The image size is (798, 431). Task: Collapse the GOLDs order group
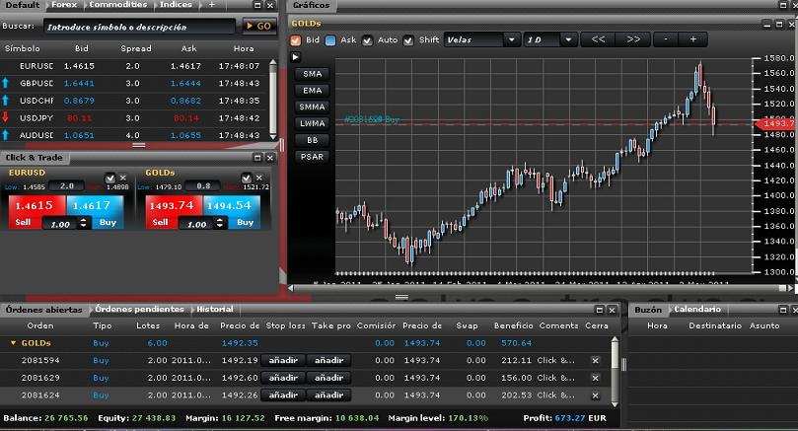[13, 343]
